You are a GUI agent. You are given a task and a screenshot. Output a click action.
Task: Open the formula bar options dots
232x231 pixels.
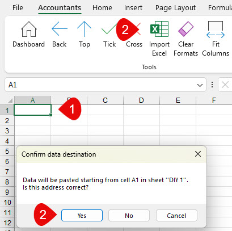point(212,85)
